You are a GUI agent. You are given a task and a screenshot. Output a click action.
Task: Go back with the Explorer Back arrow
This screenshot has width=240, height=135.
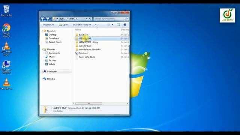(x=42, y=19)
